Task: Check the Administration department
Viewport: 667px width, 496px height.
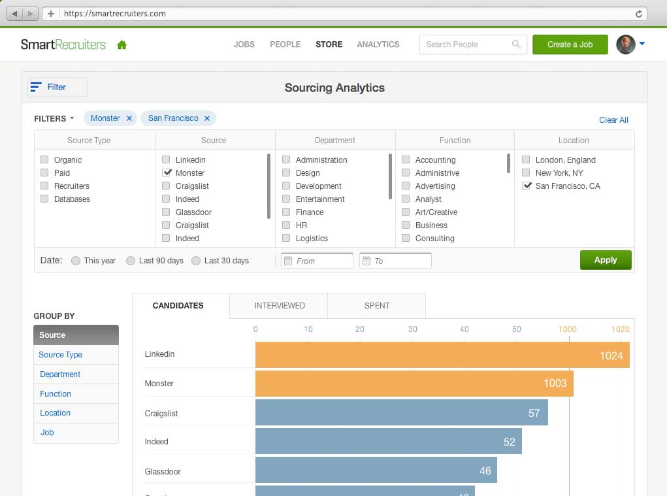Action: click(x=286, y=159)
